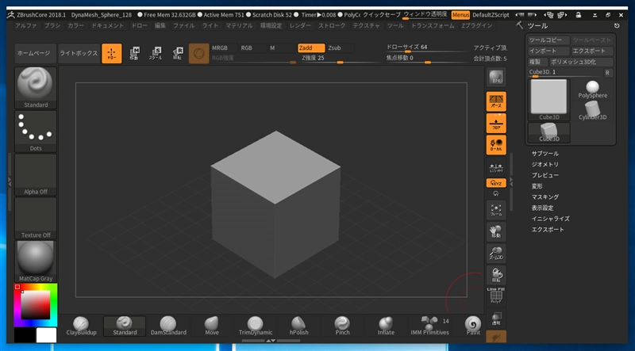Expand the 表示設定 section
This screenshot has width=635, height=351.
click(542, 208)
